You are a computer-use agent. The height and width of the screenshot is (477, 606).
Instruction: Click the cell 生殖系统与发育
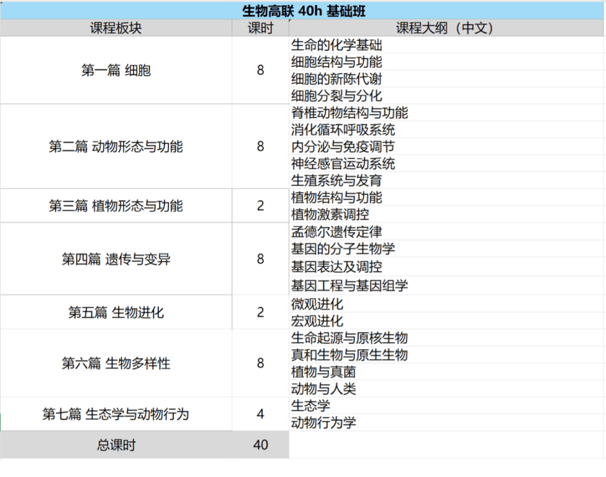(x=446, y=180)
